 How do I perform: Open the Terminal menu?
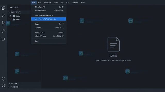point(75,3)
